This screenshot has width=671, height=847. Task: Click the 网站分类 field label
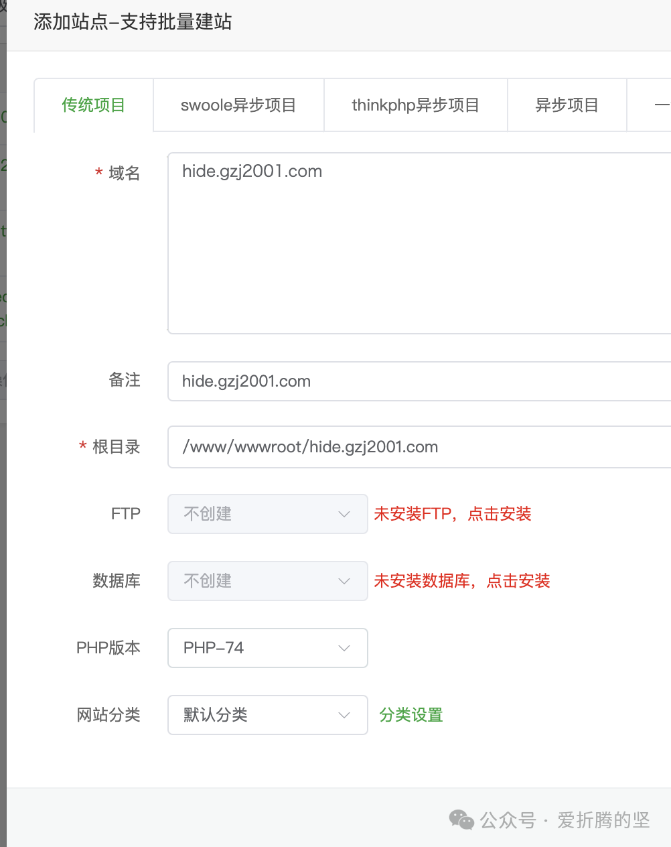click(108, 715)
